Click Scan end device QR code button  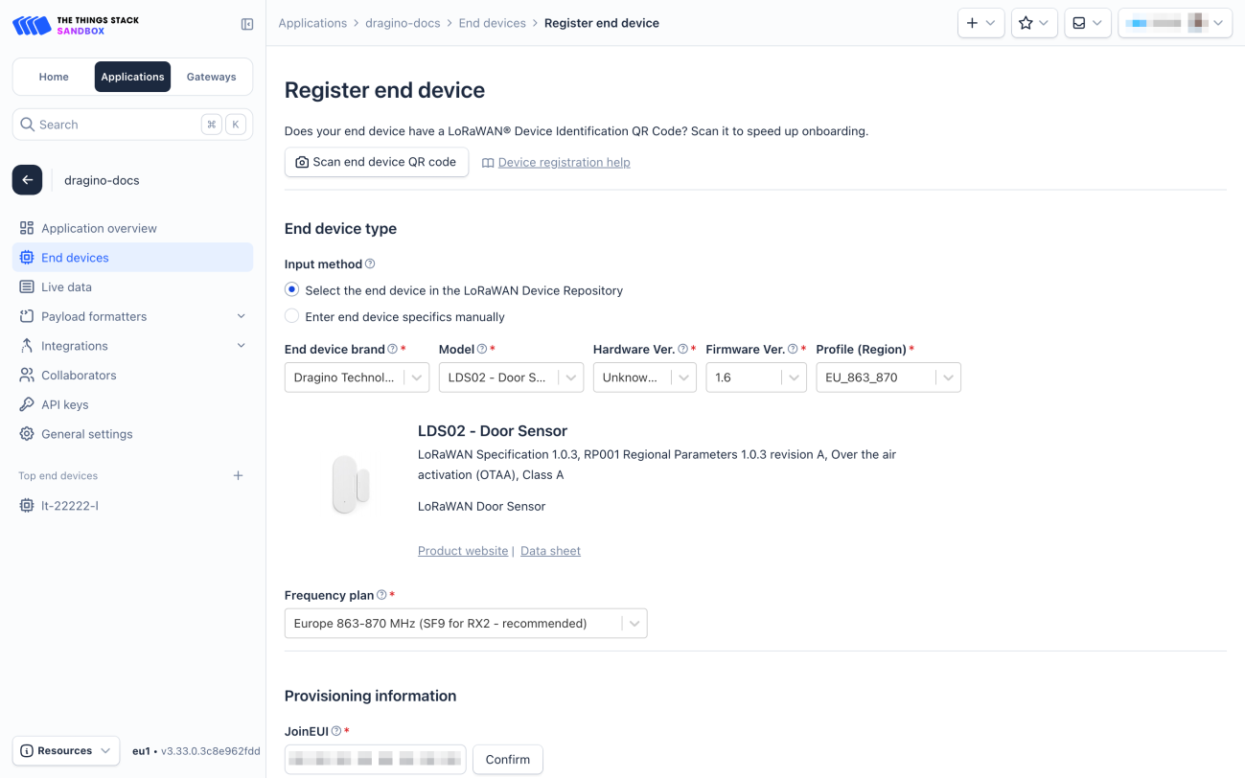point(377,162)
